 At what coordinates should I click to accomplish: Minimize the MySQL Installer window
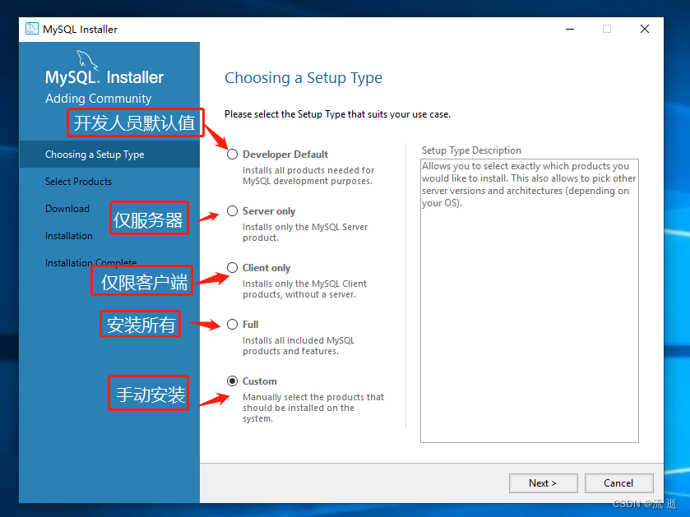click(570, 29)
